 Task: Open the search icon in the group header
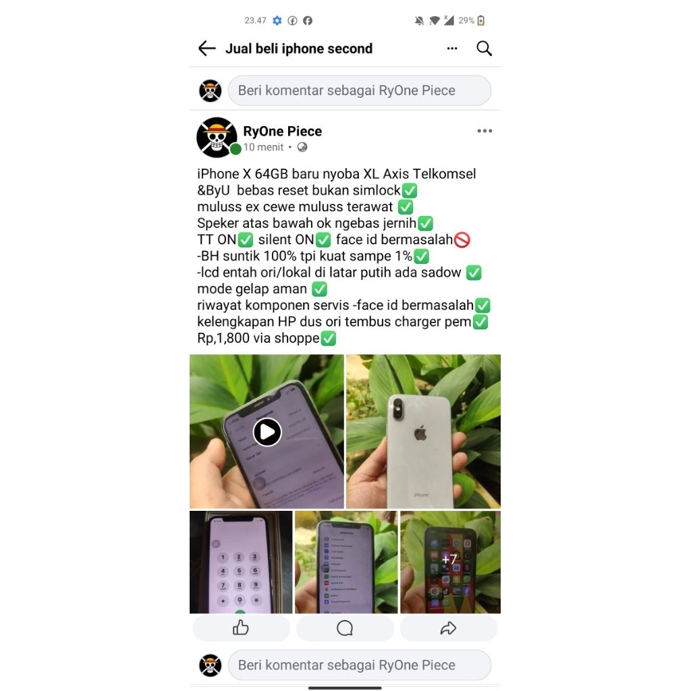[484, 48]
